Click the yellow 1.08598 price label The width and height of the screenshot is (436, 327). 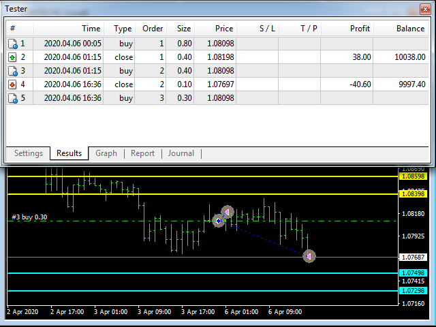point(414,176)
